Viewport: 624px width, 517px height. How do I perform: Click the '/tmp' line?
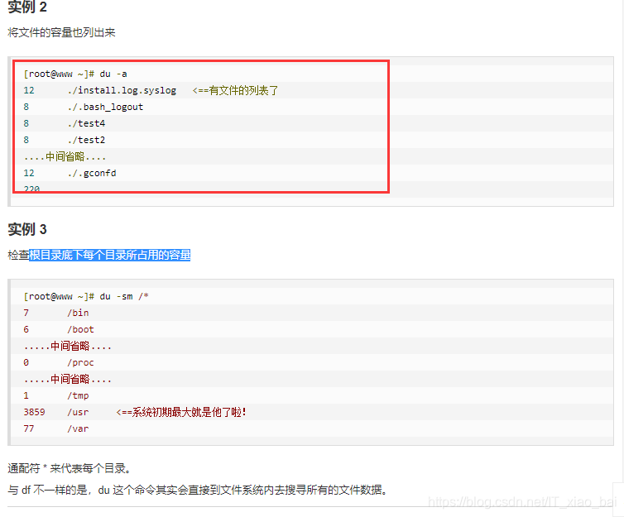[x=78, y=395]
